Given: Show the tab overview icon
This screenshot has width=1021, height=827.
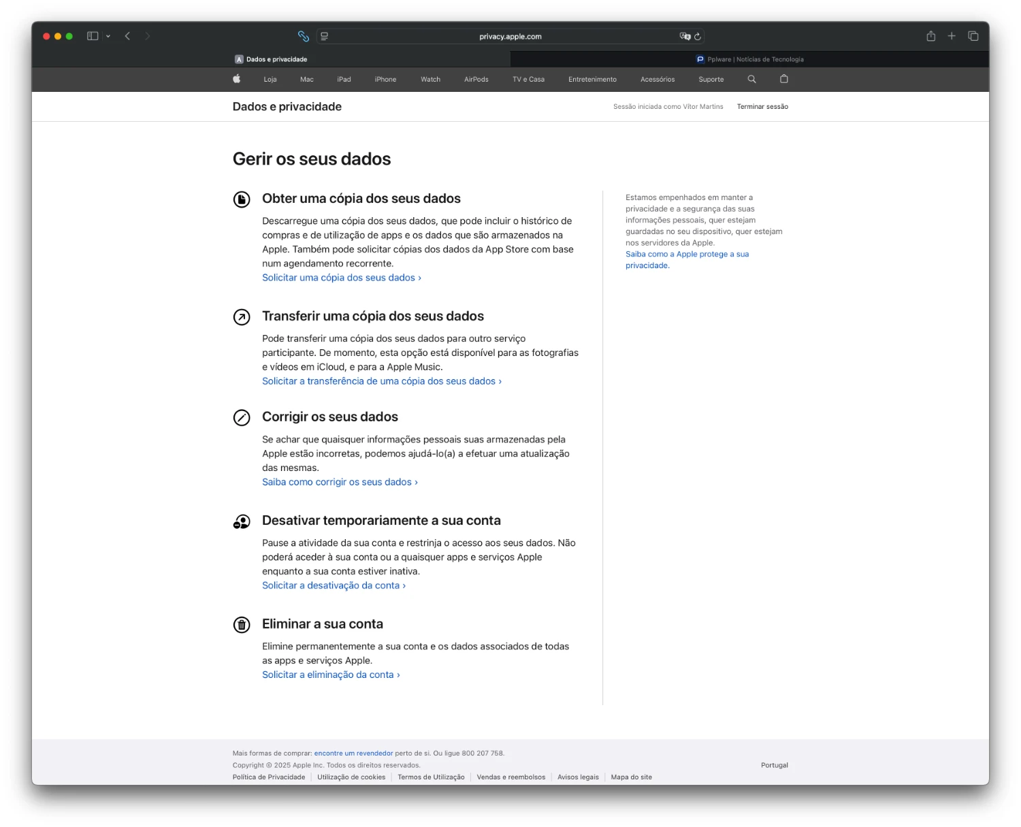Looking at the screenshot, I should click(973, 36).
